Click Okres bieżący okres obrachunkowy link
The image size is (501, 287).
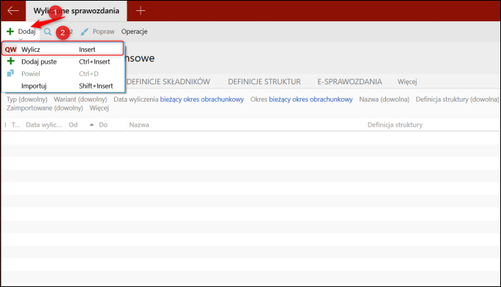click(311, 100)
